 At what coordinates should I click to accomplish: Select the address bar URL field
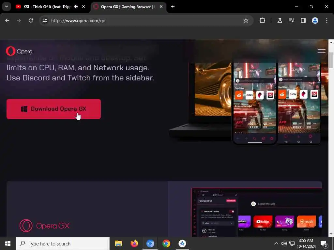pyautogui.click(x=146, y=21)
